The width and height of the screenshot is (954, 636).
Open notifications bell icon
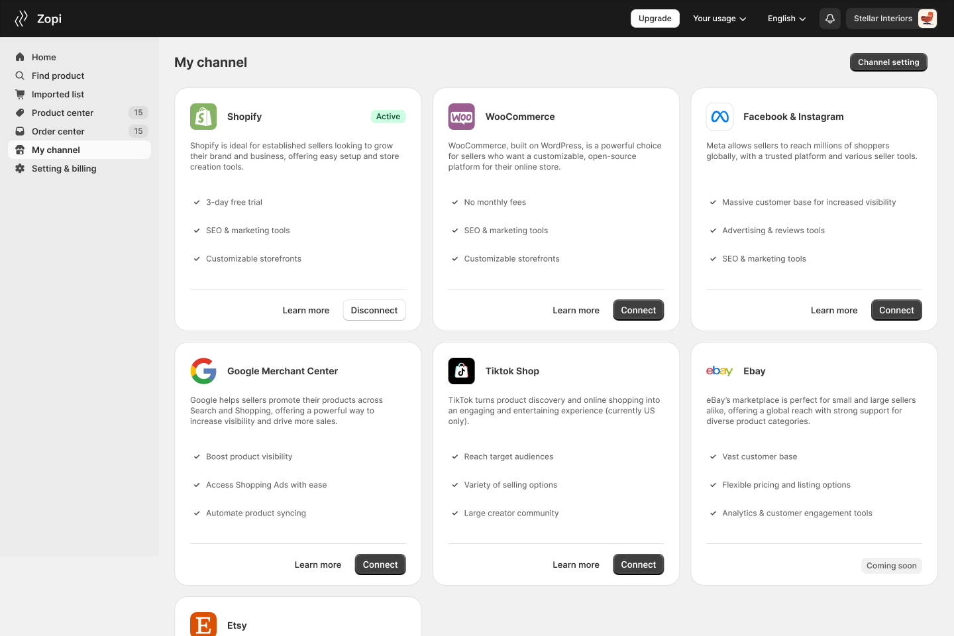click(830, 19)
